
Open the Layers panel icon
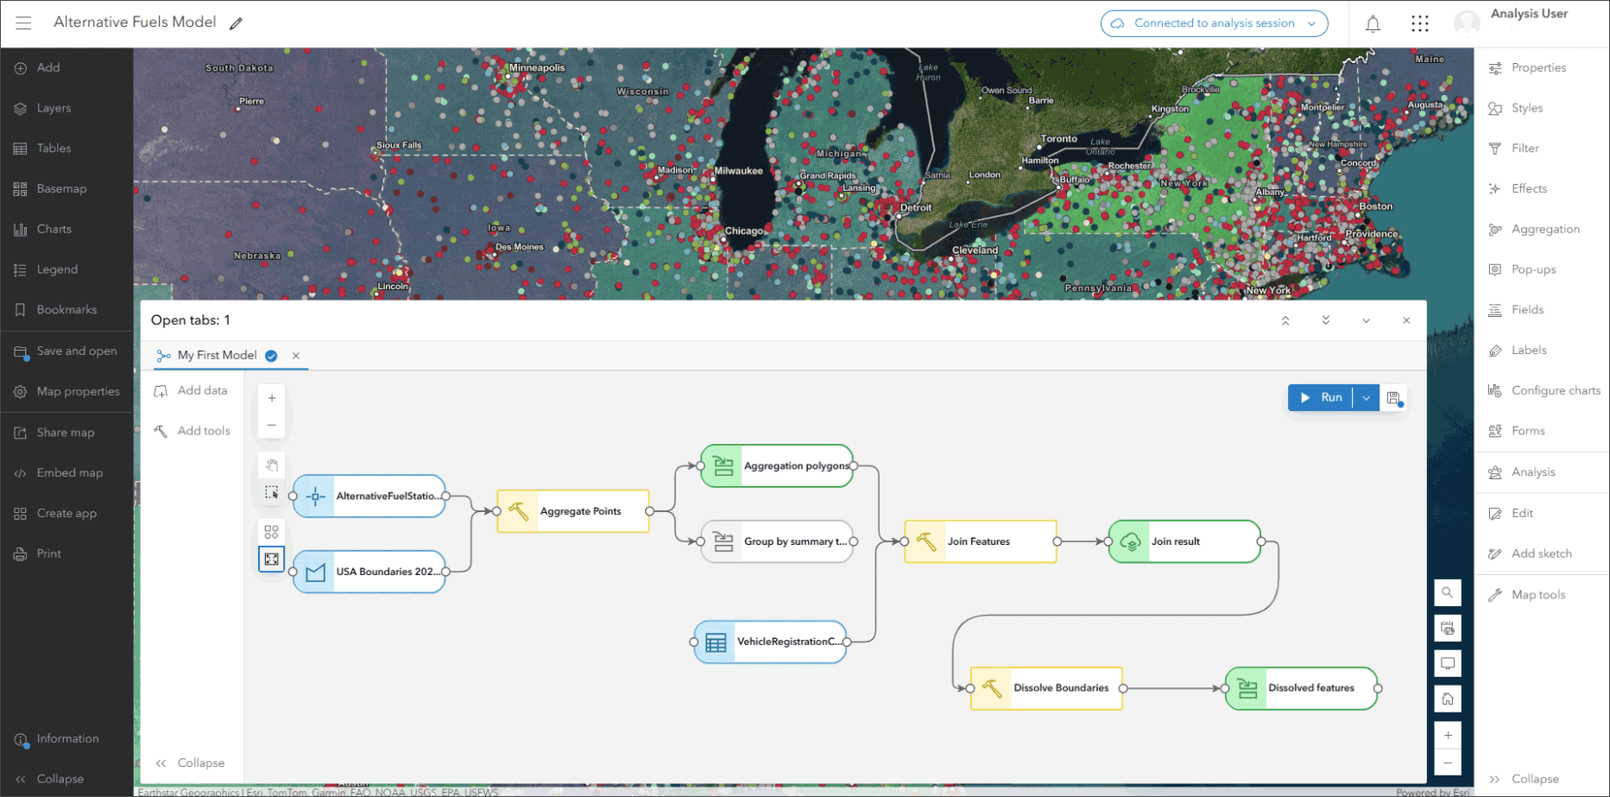point(21,108)
